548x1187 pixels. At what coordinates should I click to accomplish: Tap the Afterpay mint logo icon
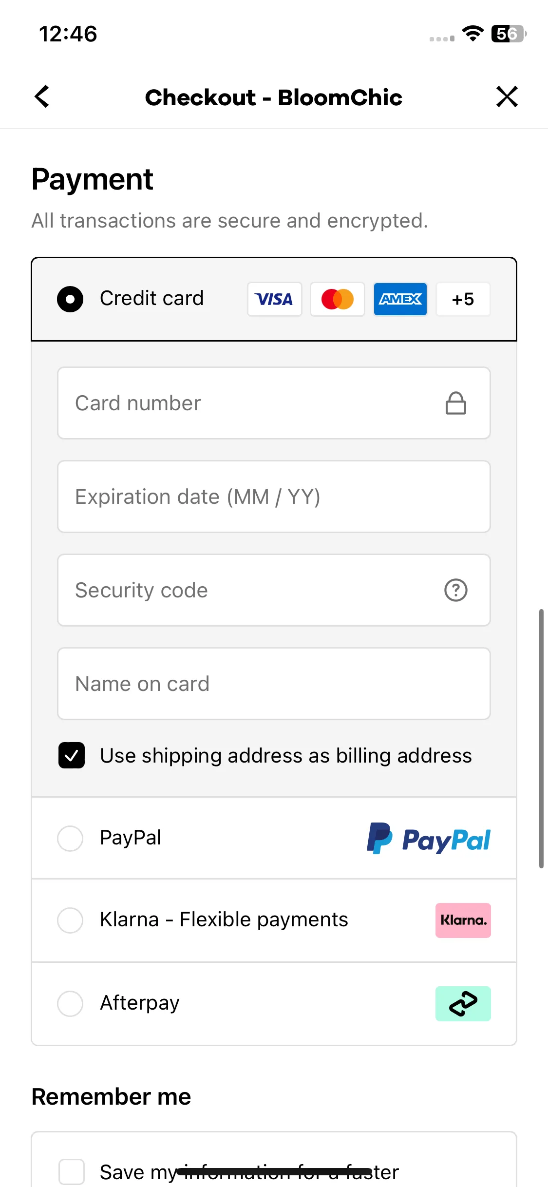463,1004
